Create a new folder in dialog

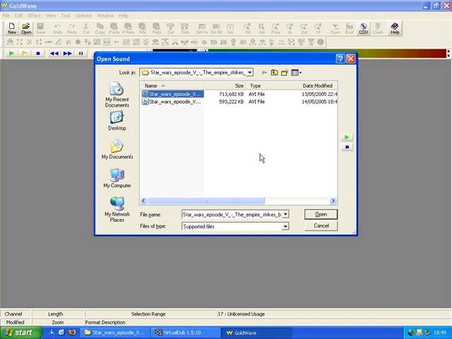coord(285,73)
